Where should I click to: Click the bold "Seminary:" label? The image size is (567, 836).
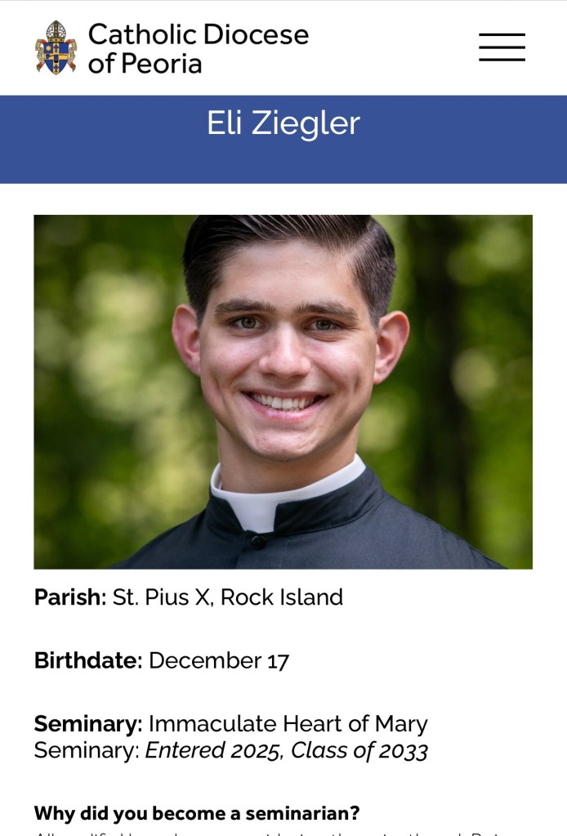pos(88,724)
